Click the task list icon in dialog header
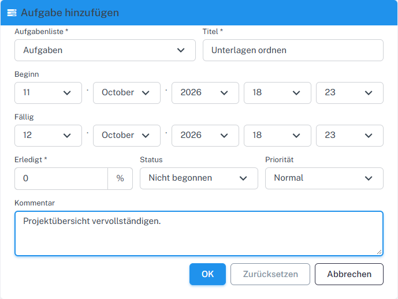Screen dimensions: 398x299 (x=12, y=13)
